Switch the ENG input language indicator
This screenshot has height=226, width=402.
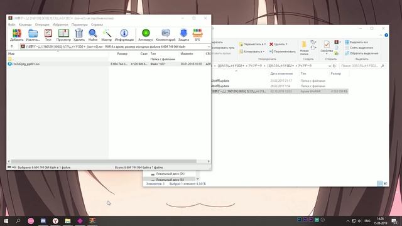point(367,221)
